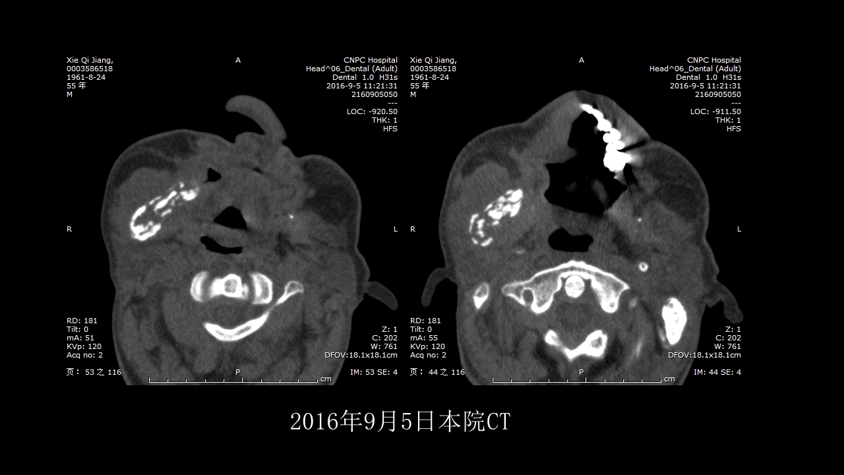Click page indicator 页: 53 之 116
Screen dimensions: 844x475
[94, 372]
